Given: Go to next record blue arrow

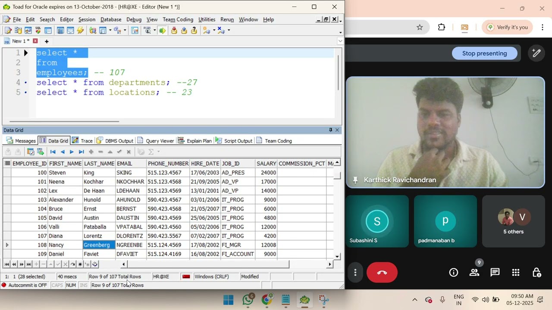Looking at the screenshot, I should [72, 152].
